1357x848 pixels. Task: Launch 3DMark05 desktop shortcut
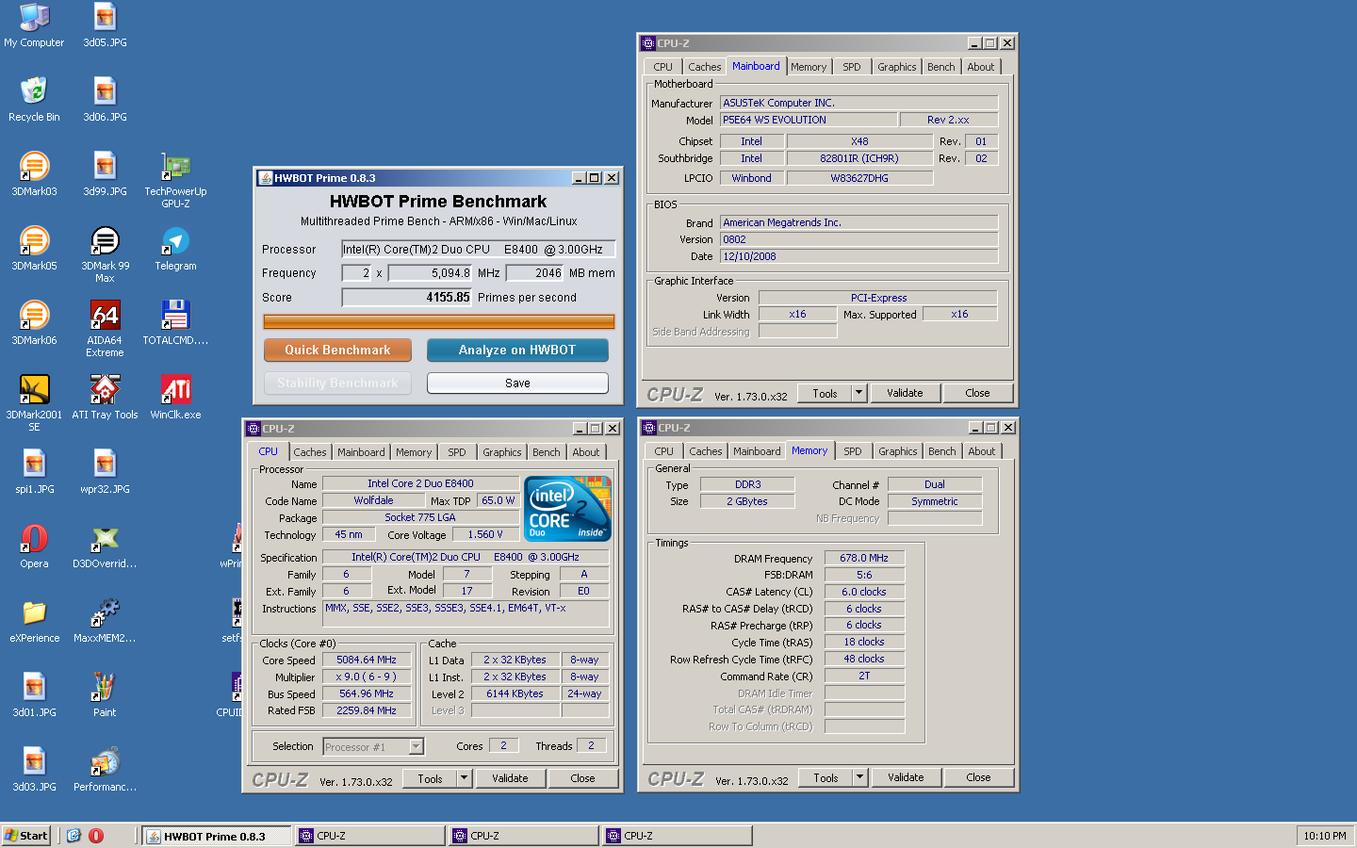point(34,249)
